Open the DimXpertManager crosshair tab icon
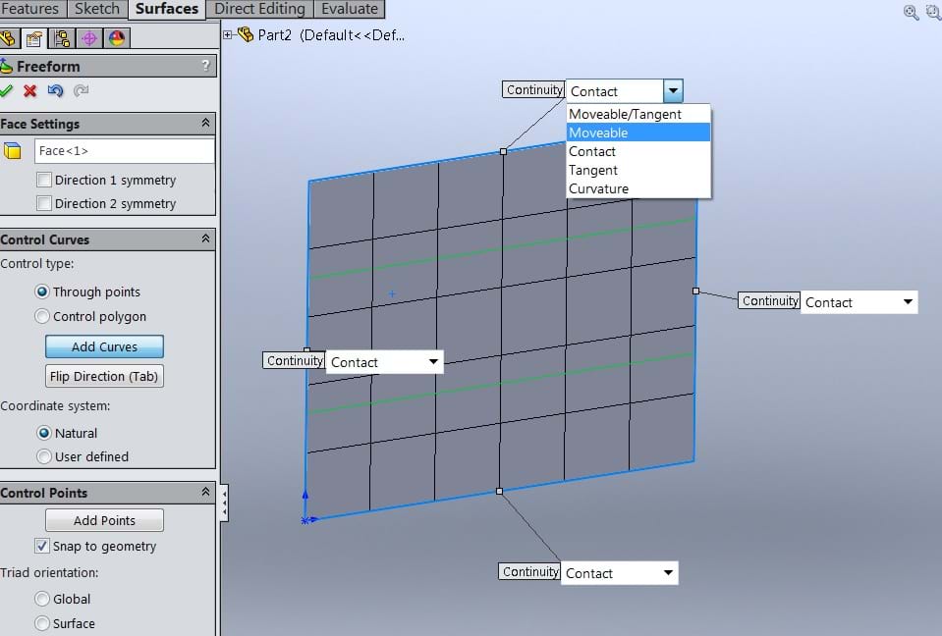This screenshot has height=636, width=942. tap(89, 39)
